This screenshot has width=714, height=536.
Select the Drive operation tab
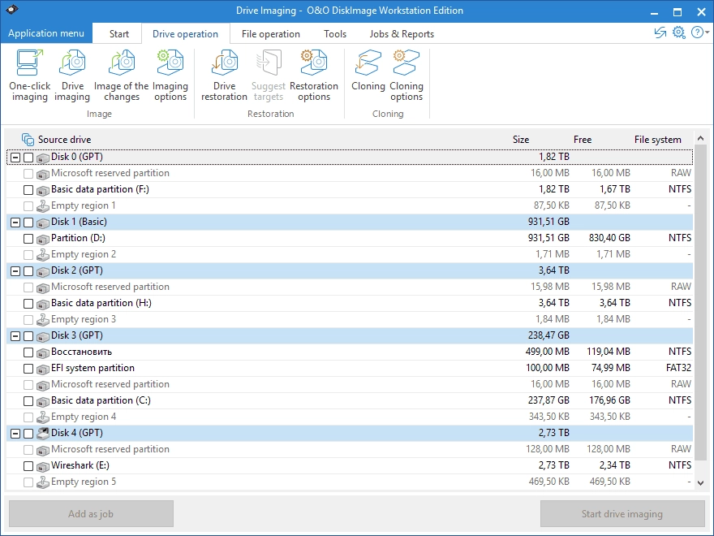tap(185, 34)
